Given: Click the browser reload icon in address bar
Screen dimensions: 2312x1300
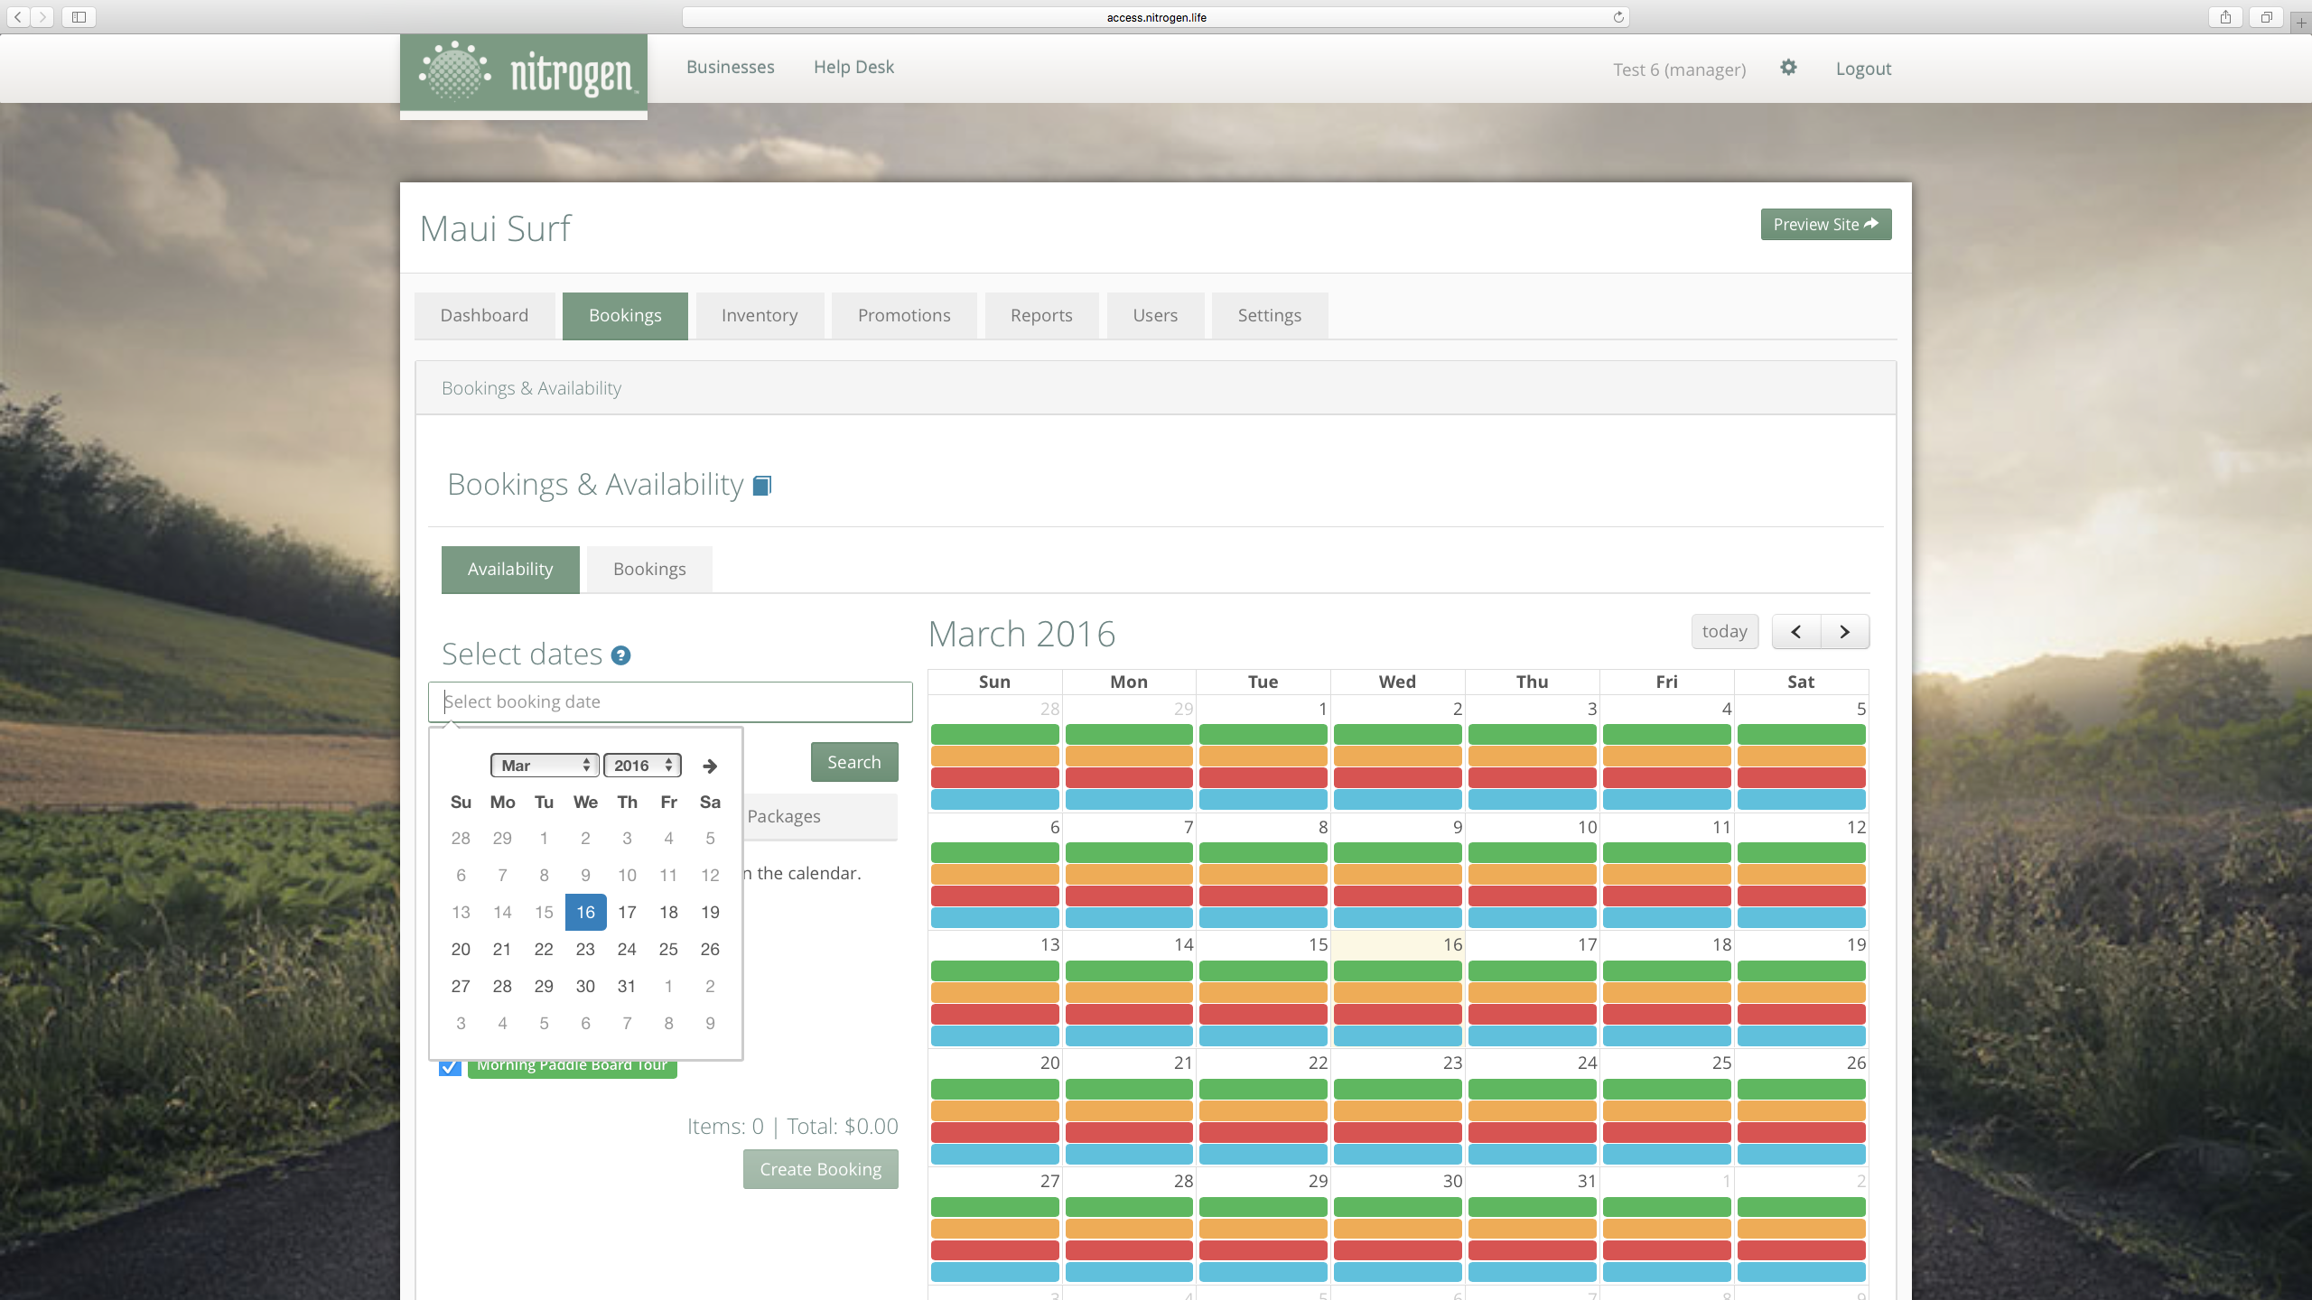Looking at the screenshot, I should click(x=1618, y=17).
